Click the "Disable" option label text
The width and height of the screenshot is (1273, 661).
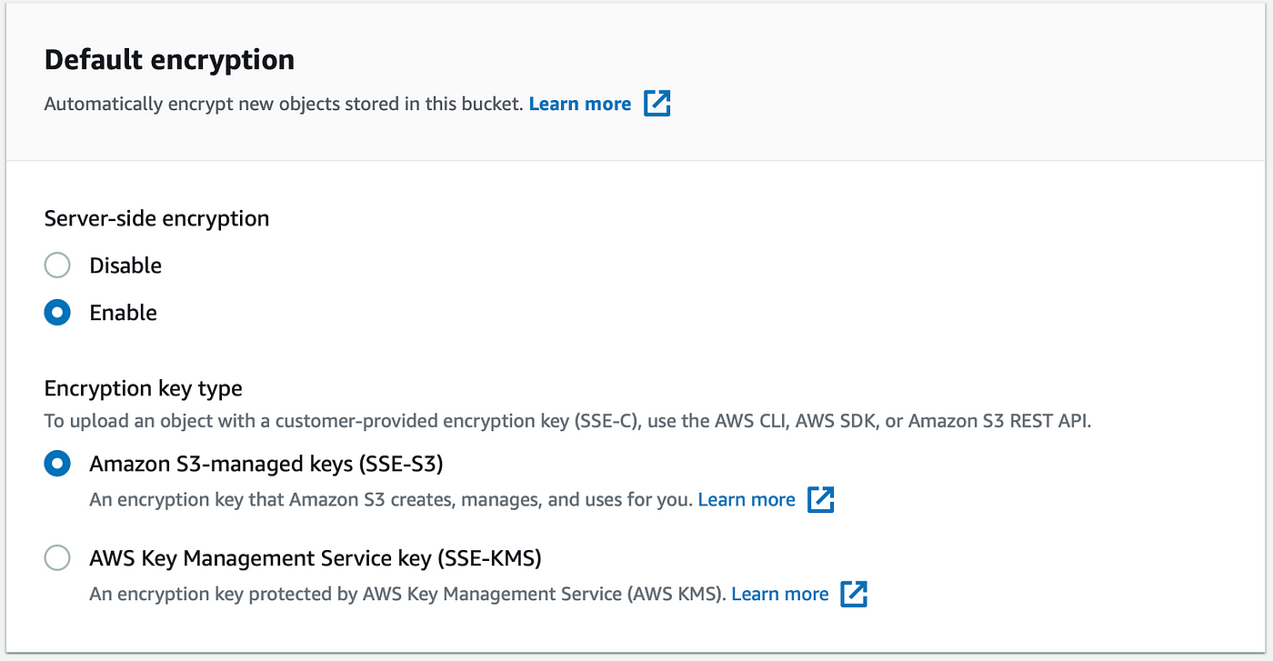(x=125, y=265)
